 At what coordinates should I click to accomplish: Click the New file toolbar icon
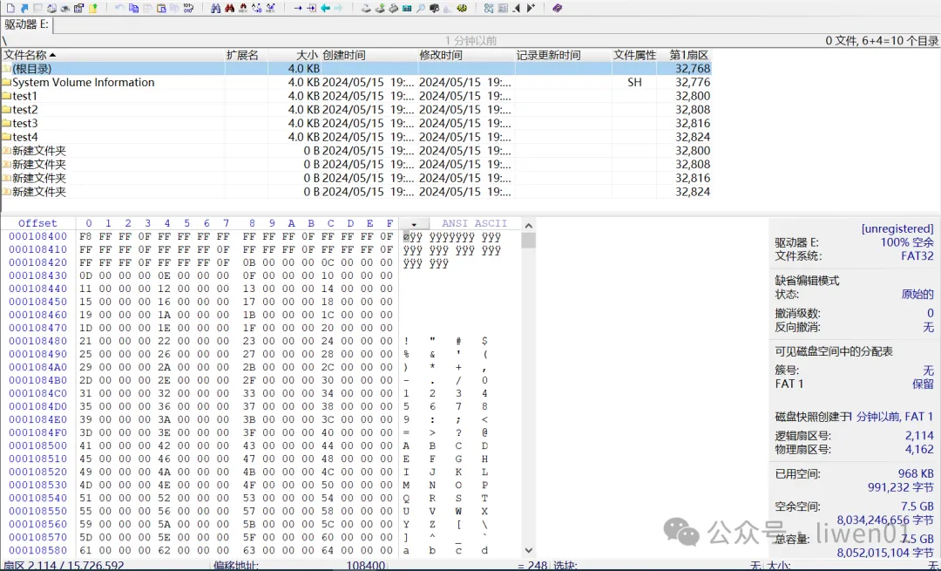9,8
